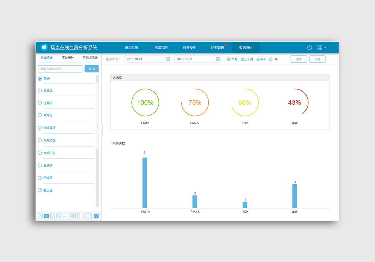Screen dimensions: 375x262
Task: Select the 全部 radio button
Action: [x=40, y=78]
